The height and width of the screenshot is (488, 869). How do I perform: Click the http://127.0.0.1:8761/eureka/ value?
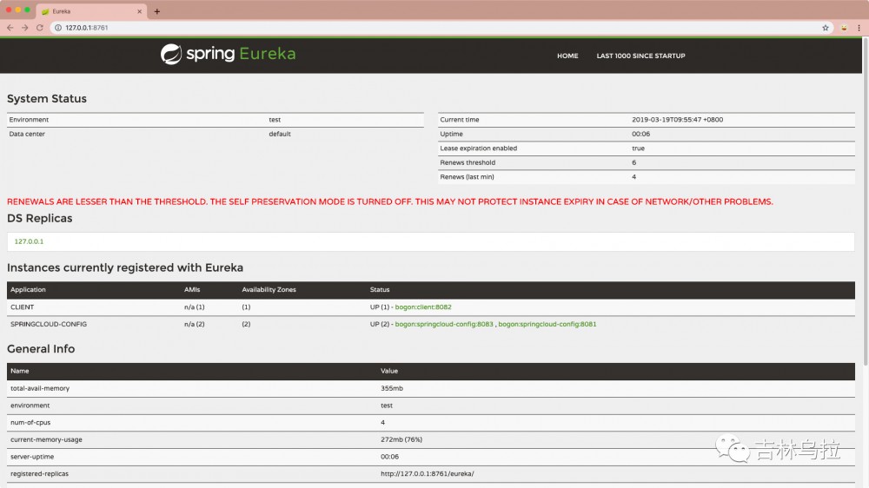427,474
